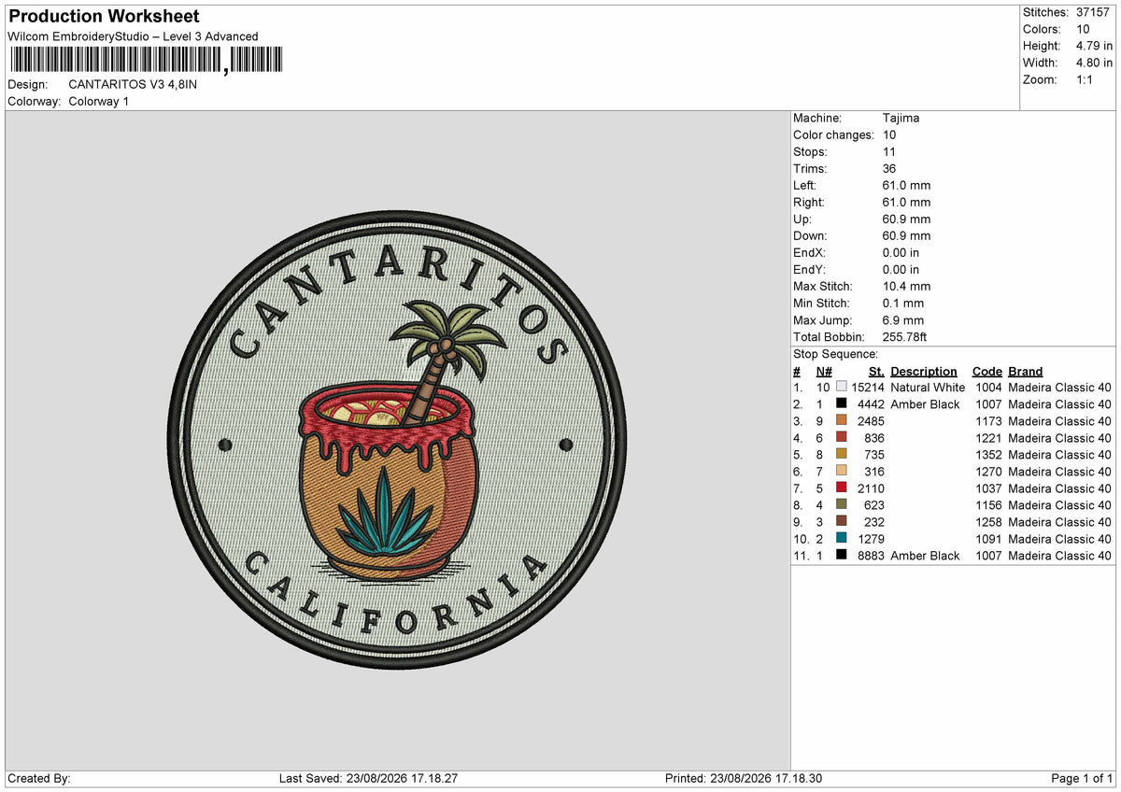The image size is (1121, 792).
Task: Click the olive swatch beside 623 stitches
Action: coord(841,504)
